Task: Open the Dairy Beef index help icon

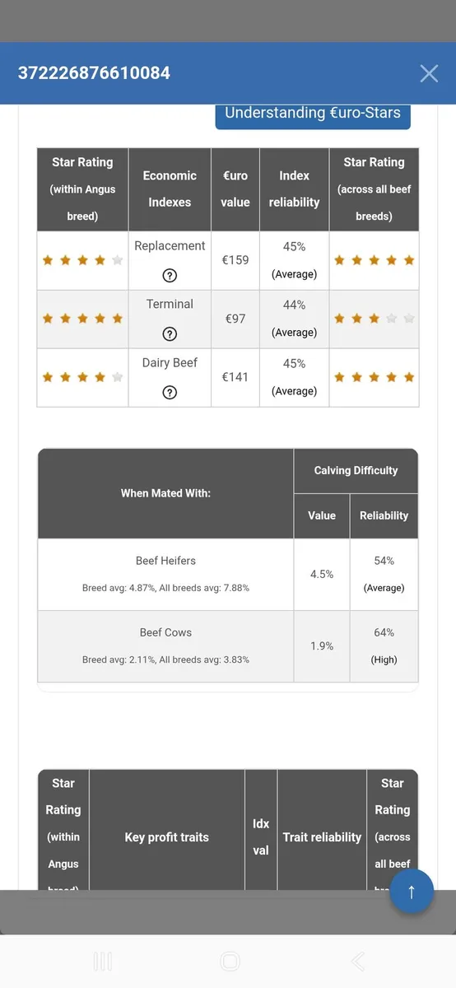Action: [170, 393]
